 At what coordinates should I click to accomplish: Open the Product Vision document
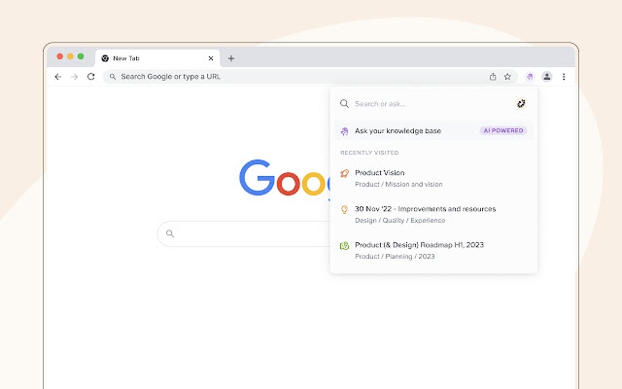pos(379,173)
